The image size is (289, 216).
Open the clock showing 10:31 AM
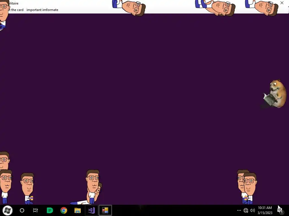tap(265, 210)
